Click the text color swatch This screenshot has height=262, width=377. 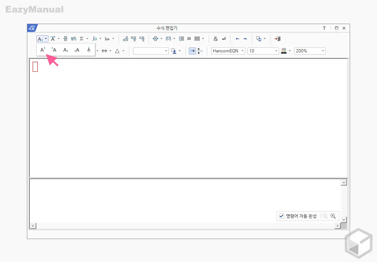[284, 51]
